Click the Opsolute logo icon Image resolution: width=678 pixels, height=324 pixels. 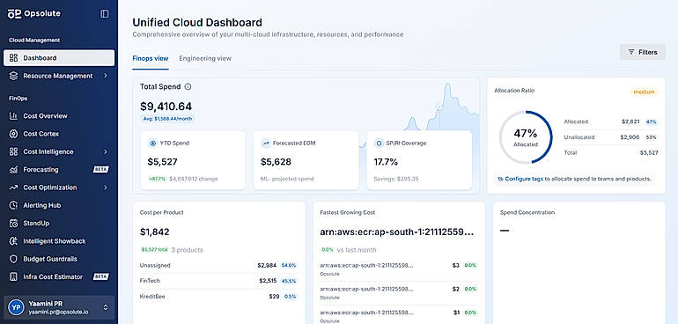point(14,14)
